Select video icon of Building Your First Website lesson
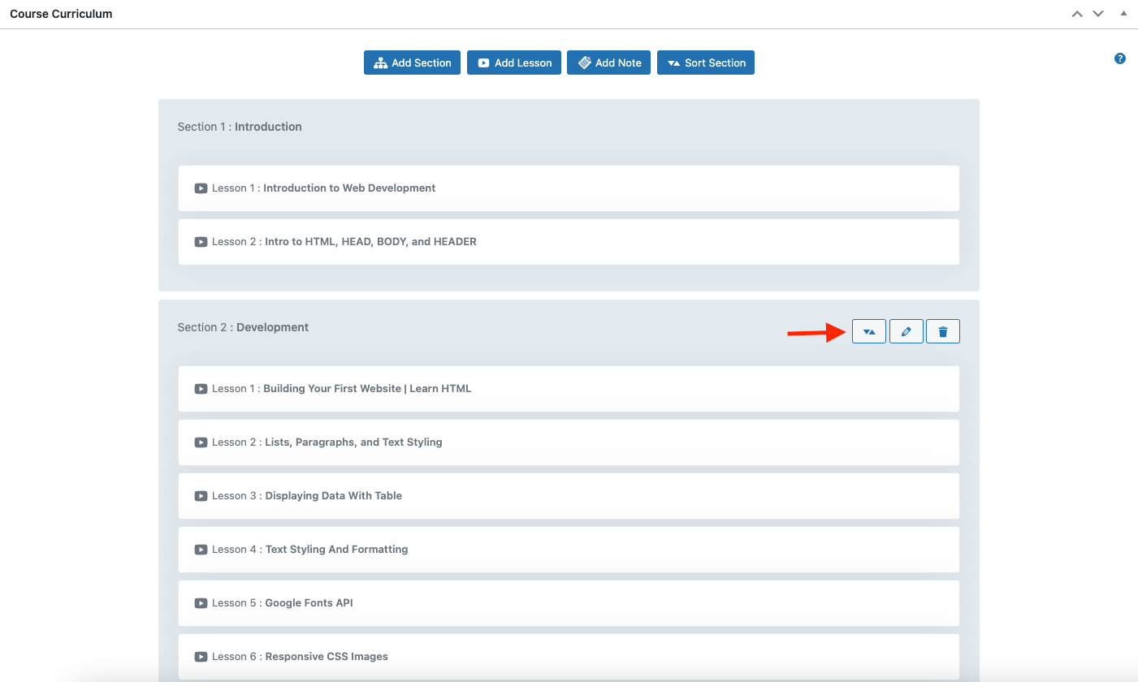1138x682 pixels. click(201, 389)
